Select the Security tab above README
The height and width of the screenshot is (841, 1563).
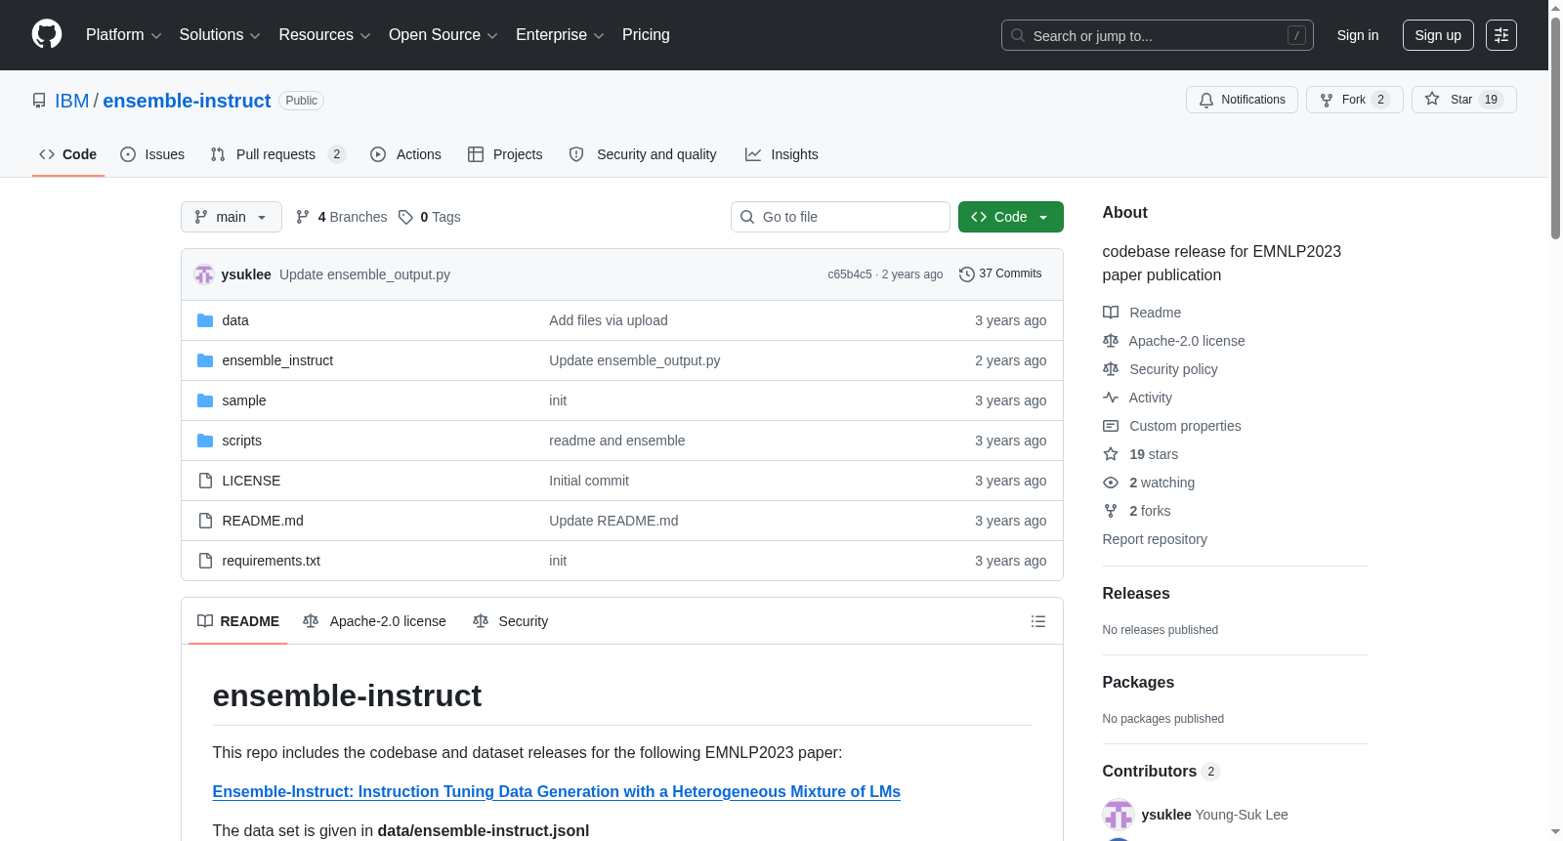pos(511,621)
